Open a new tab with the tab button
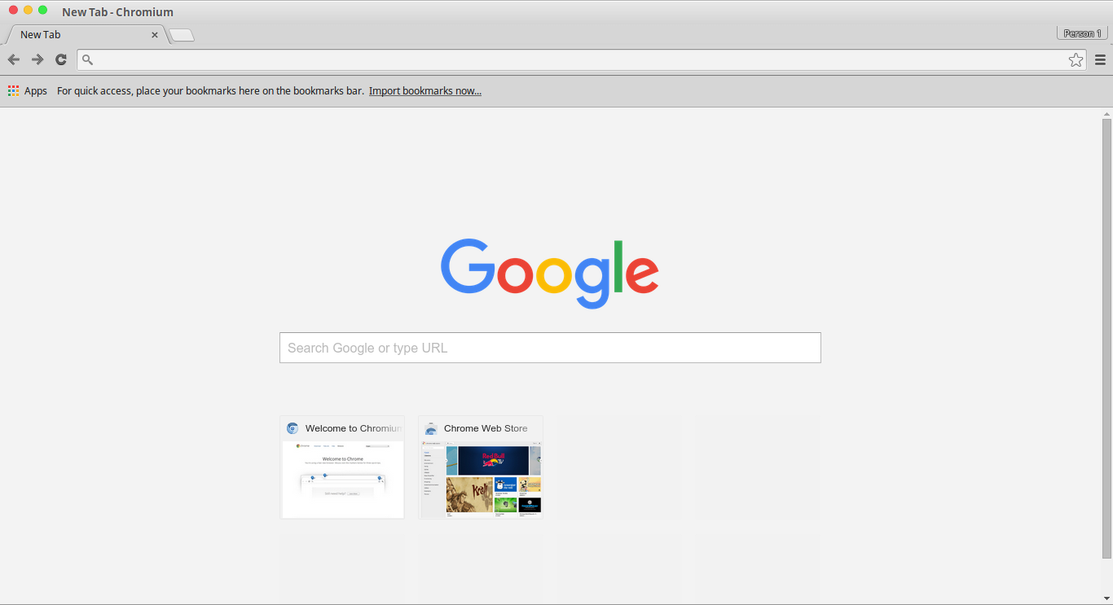Screen dimensions: 1113x605 click(181, 35)
